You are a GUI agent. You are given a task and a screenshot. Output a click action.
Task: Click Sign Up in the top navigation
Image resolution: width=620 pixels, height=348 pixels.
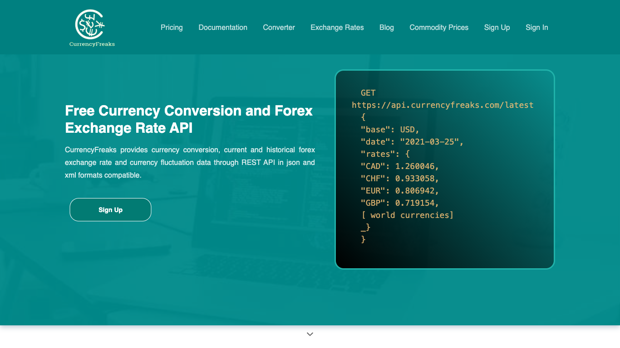[497, 28]
